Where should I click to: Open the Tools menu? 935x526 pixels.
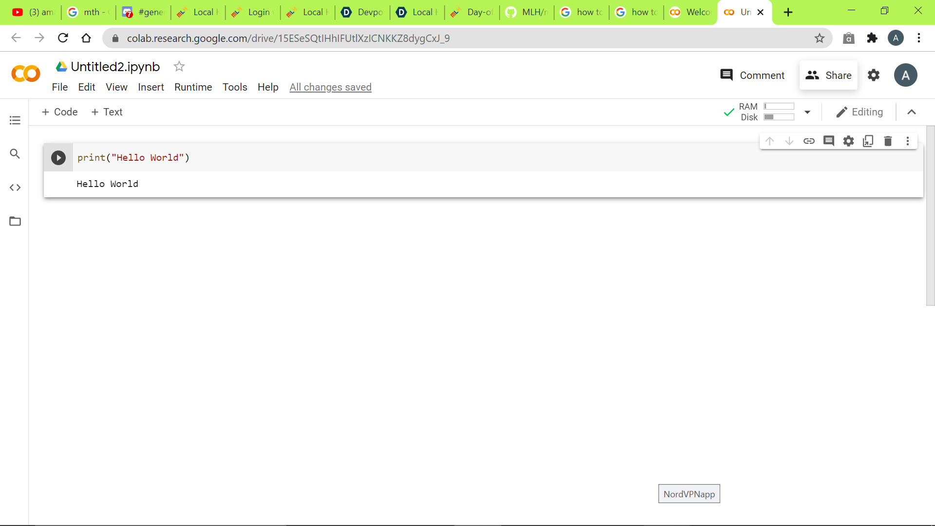[x=235, y=87]
